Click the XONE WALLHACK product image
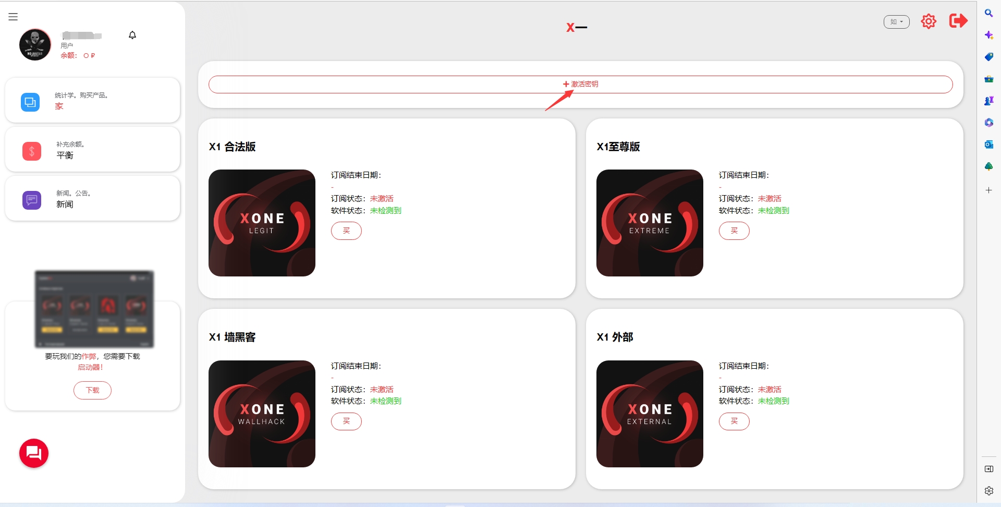Image resolution: width=1001 pixels, height=507 pixels. pyautogui.click(x=262, y=414)
